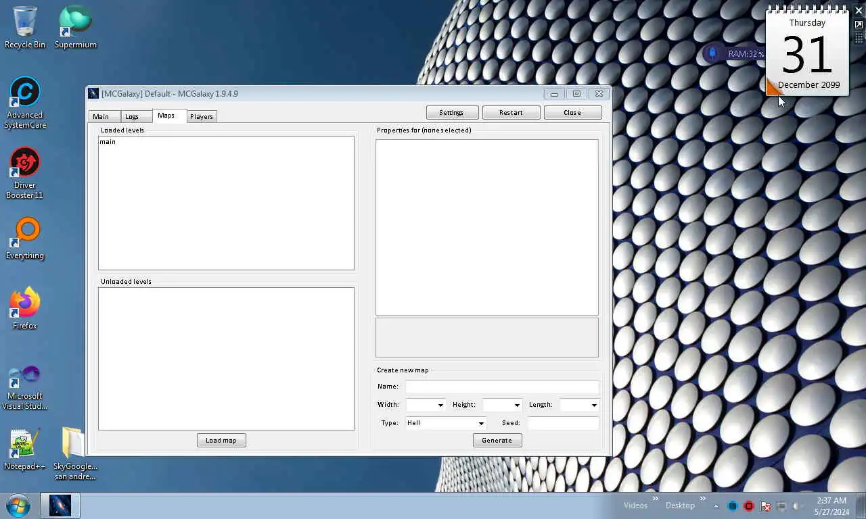Screen dimensions: 866x519
Task: Click the red square tray icon
Action: (749, 505)
